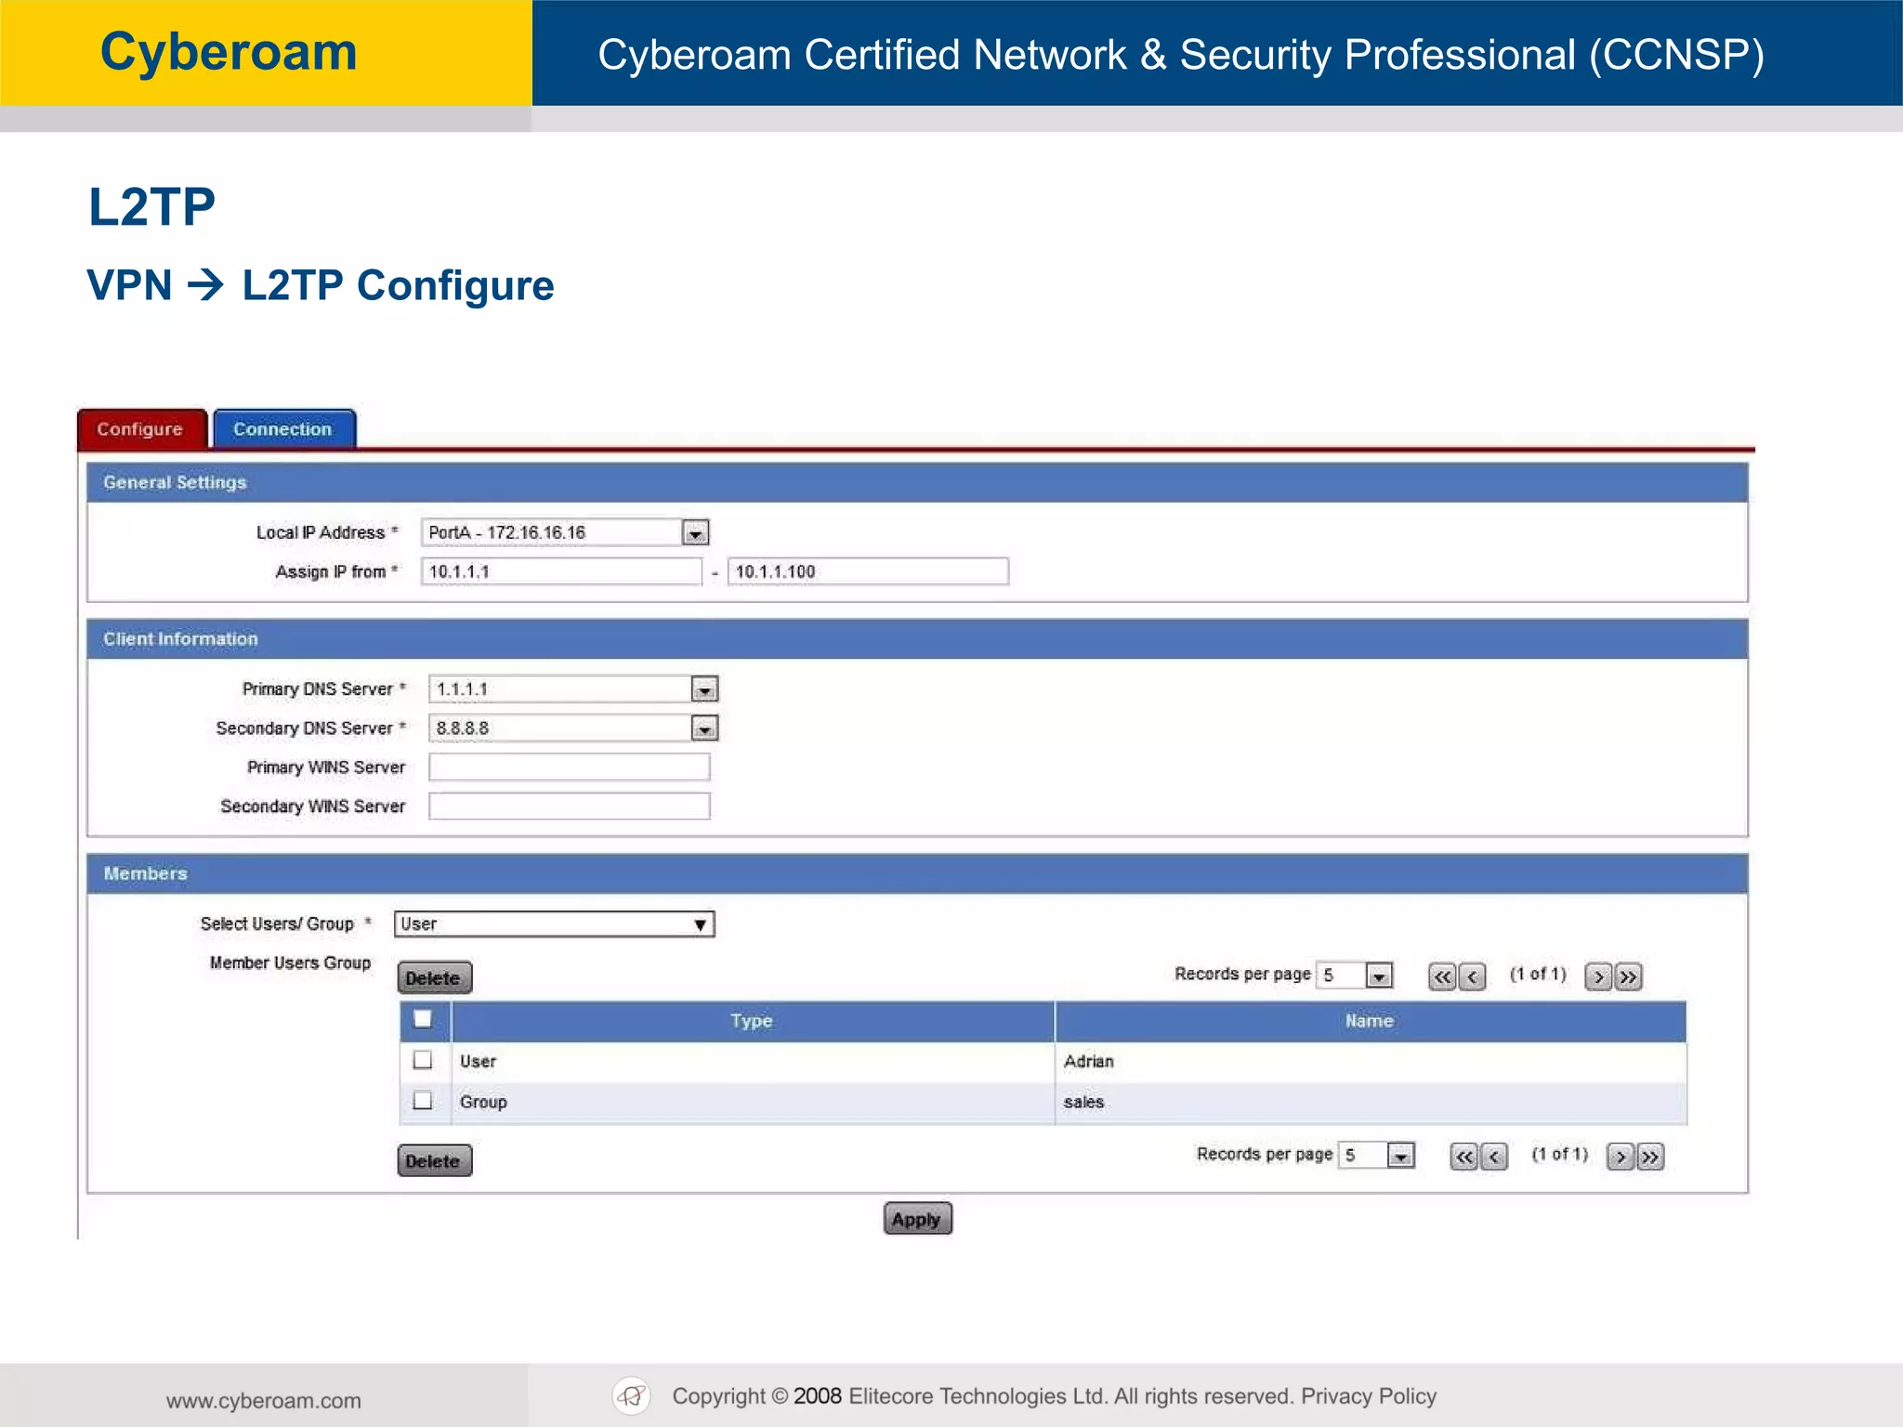This screenshot has width=1903, height=1427.
Task: Click the User type cell
Action: point(753,1062)
